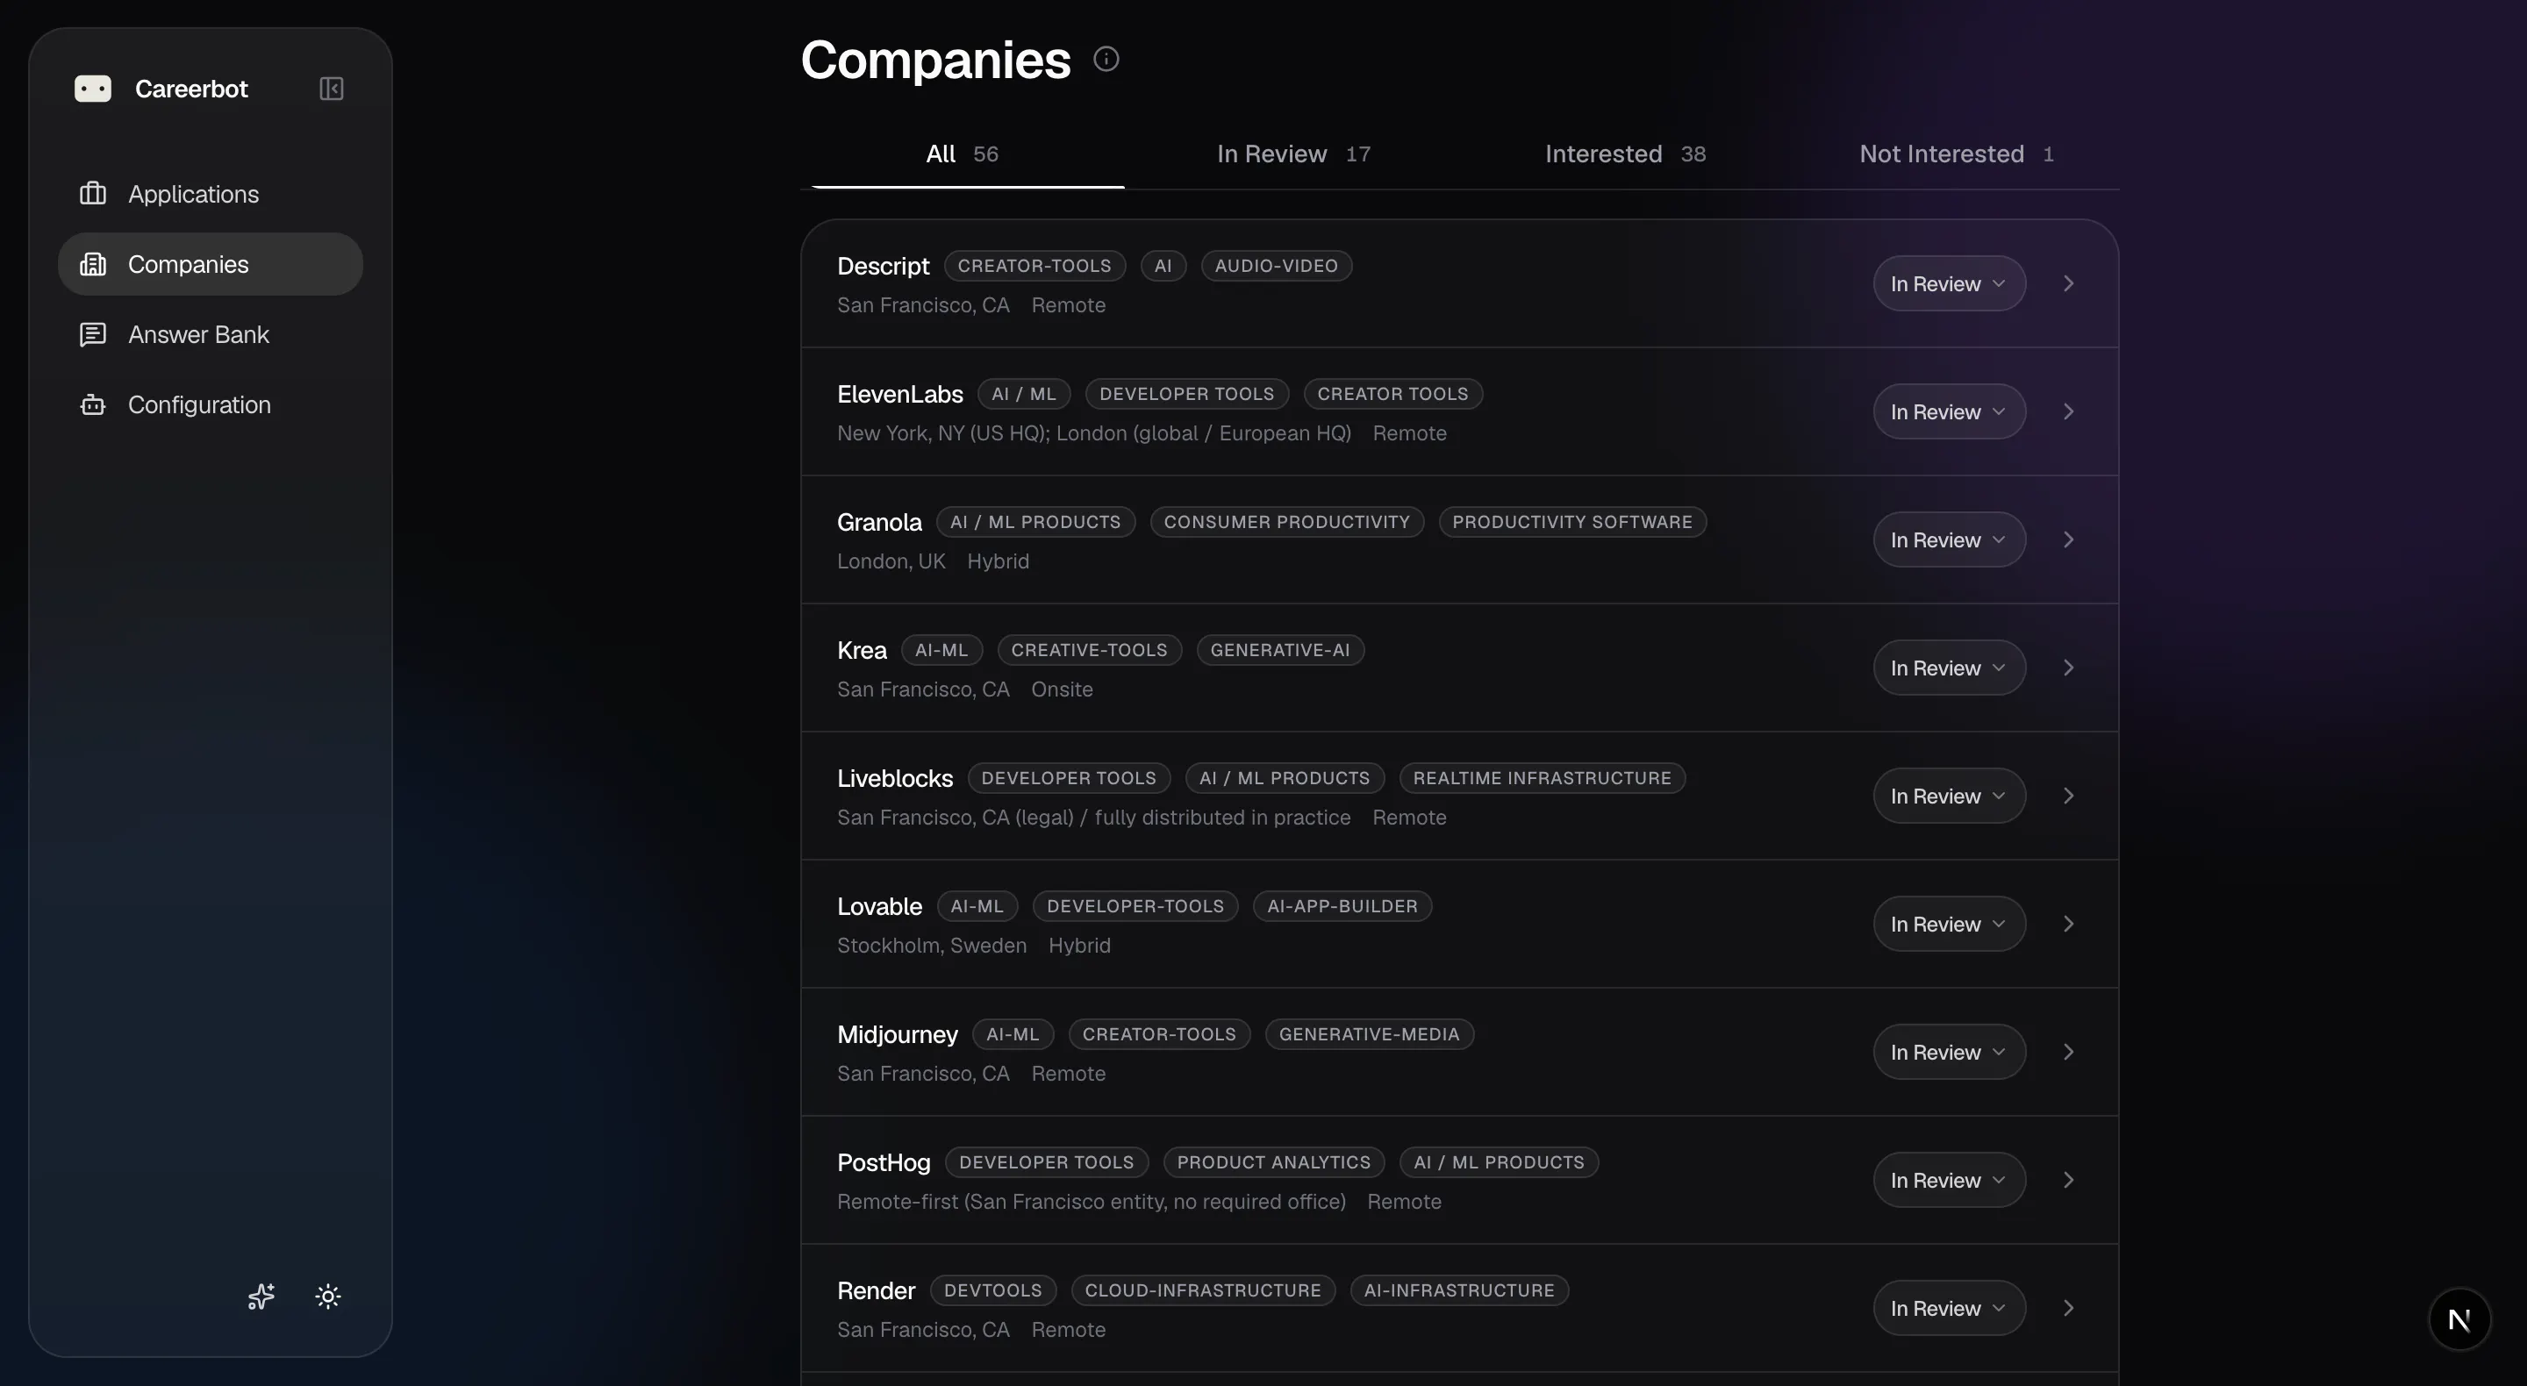Click the CLOUD-INFRASTRUCTURE tag
The height and width of the screenshot is (1386, 2527).
point(1203,1290)
